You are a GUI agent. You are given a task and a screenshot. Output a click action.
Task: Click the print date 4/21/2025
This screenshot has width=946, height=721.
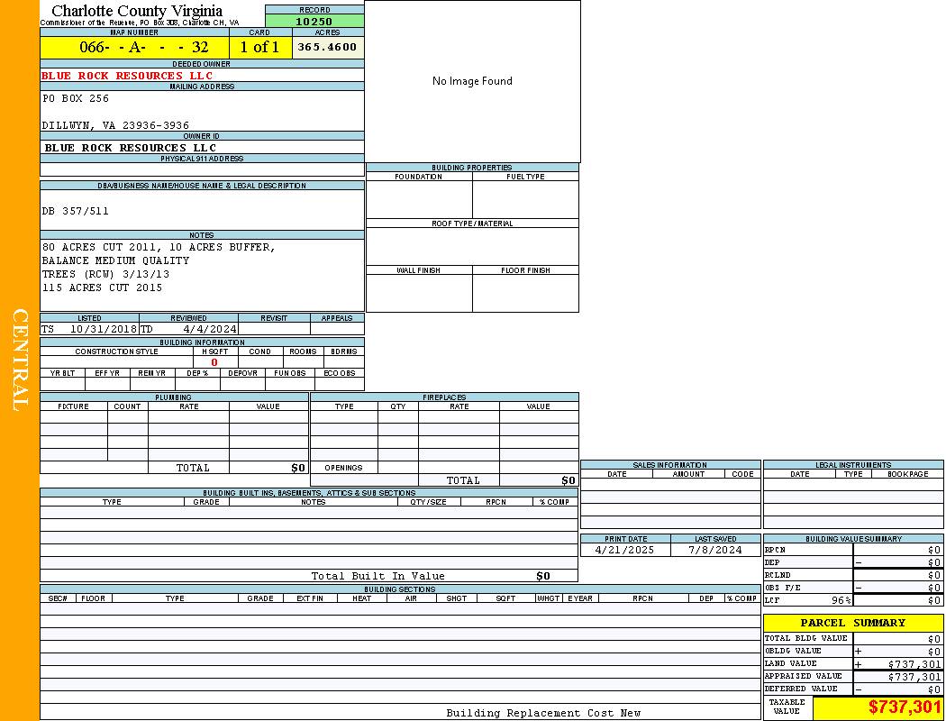(x=626, y=550)
